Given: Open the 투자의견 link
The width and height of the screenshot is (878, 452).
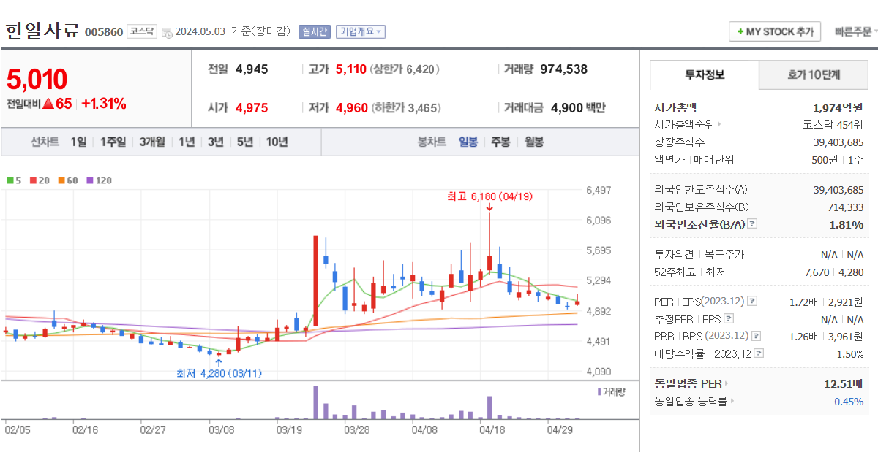Looking at the screenshot, I should coord(675,255).
